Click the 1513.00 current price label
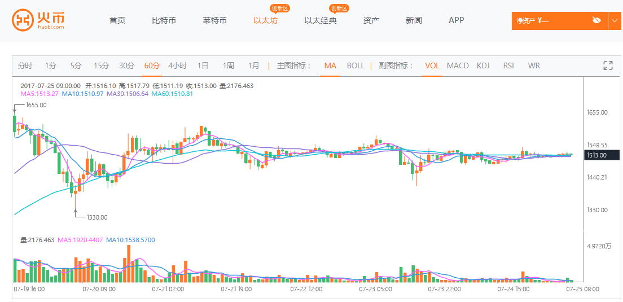Image resolution: width=623 pixels, height=302 pixels. point(596,155)
